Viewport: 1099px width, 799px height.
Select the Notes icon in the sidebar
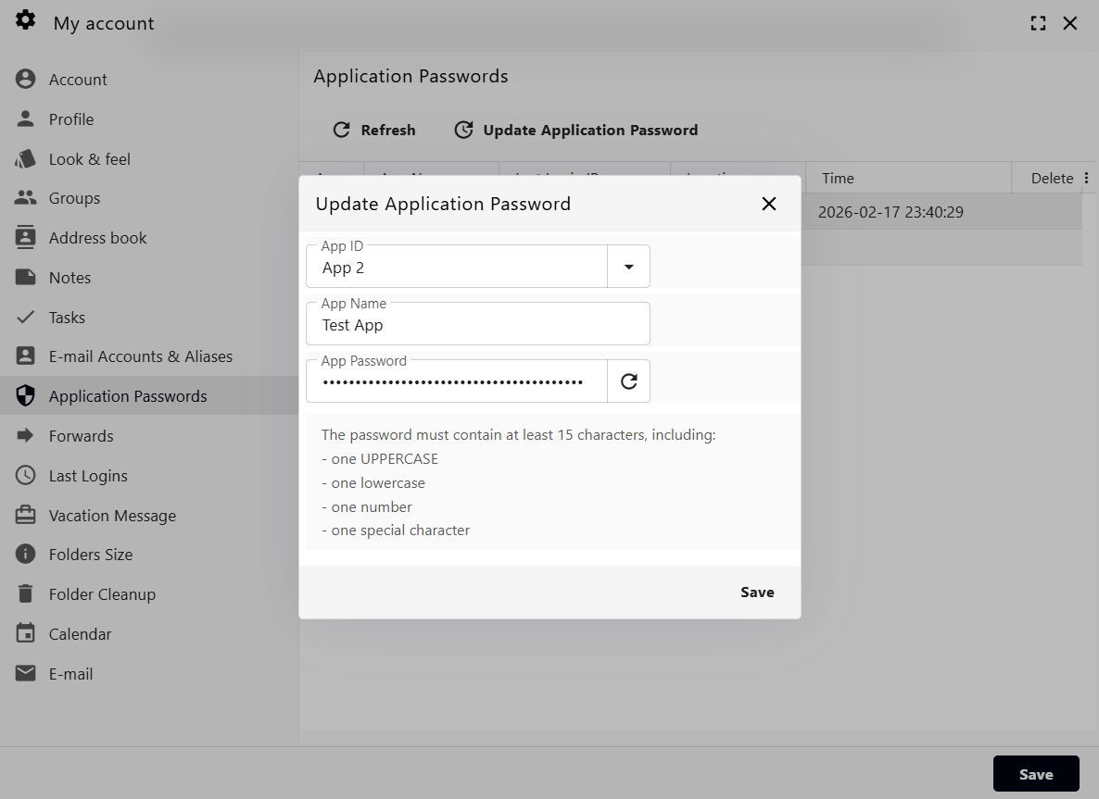(x=25, y=277)
